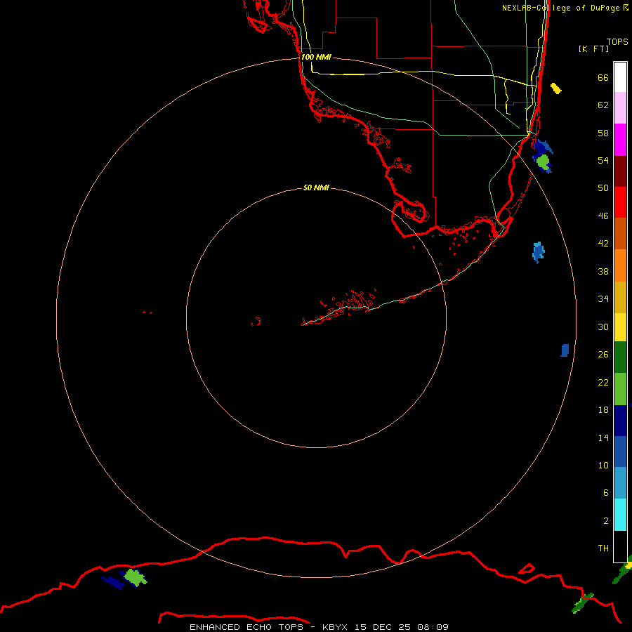This screenshot has width=632, height=632.
Task: Select the bright red legend swatch
Action: [620, 202]
